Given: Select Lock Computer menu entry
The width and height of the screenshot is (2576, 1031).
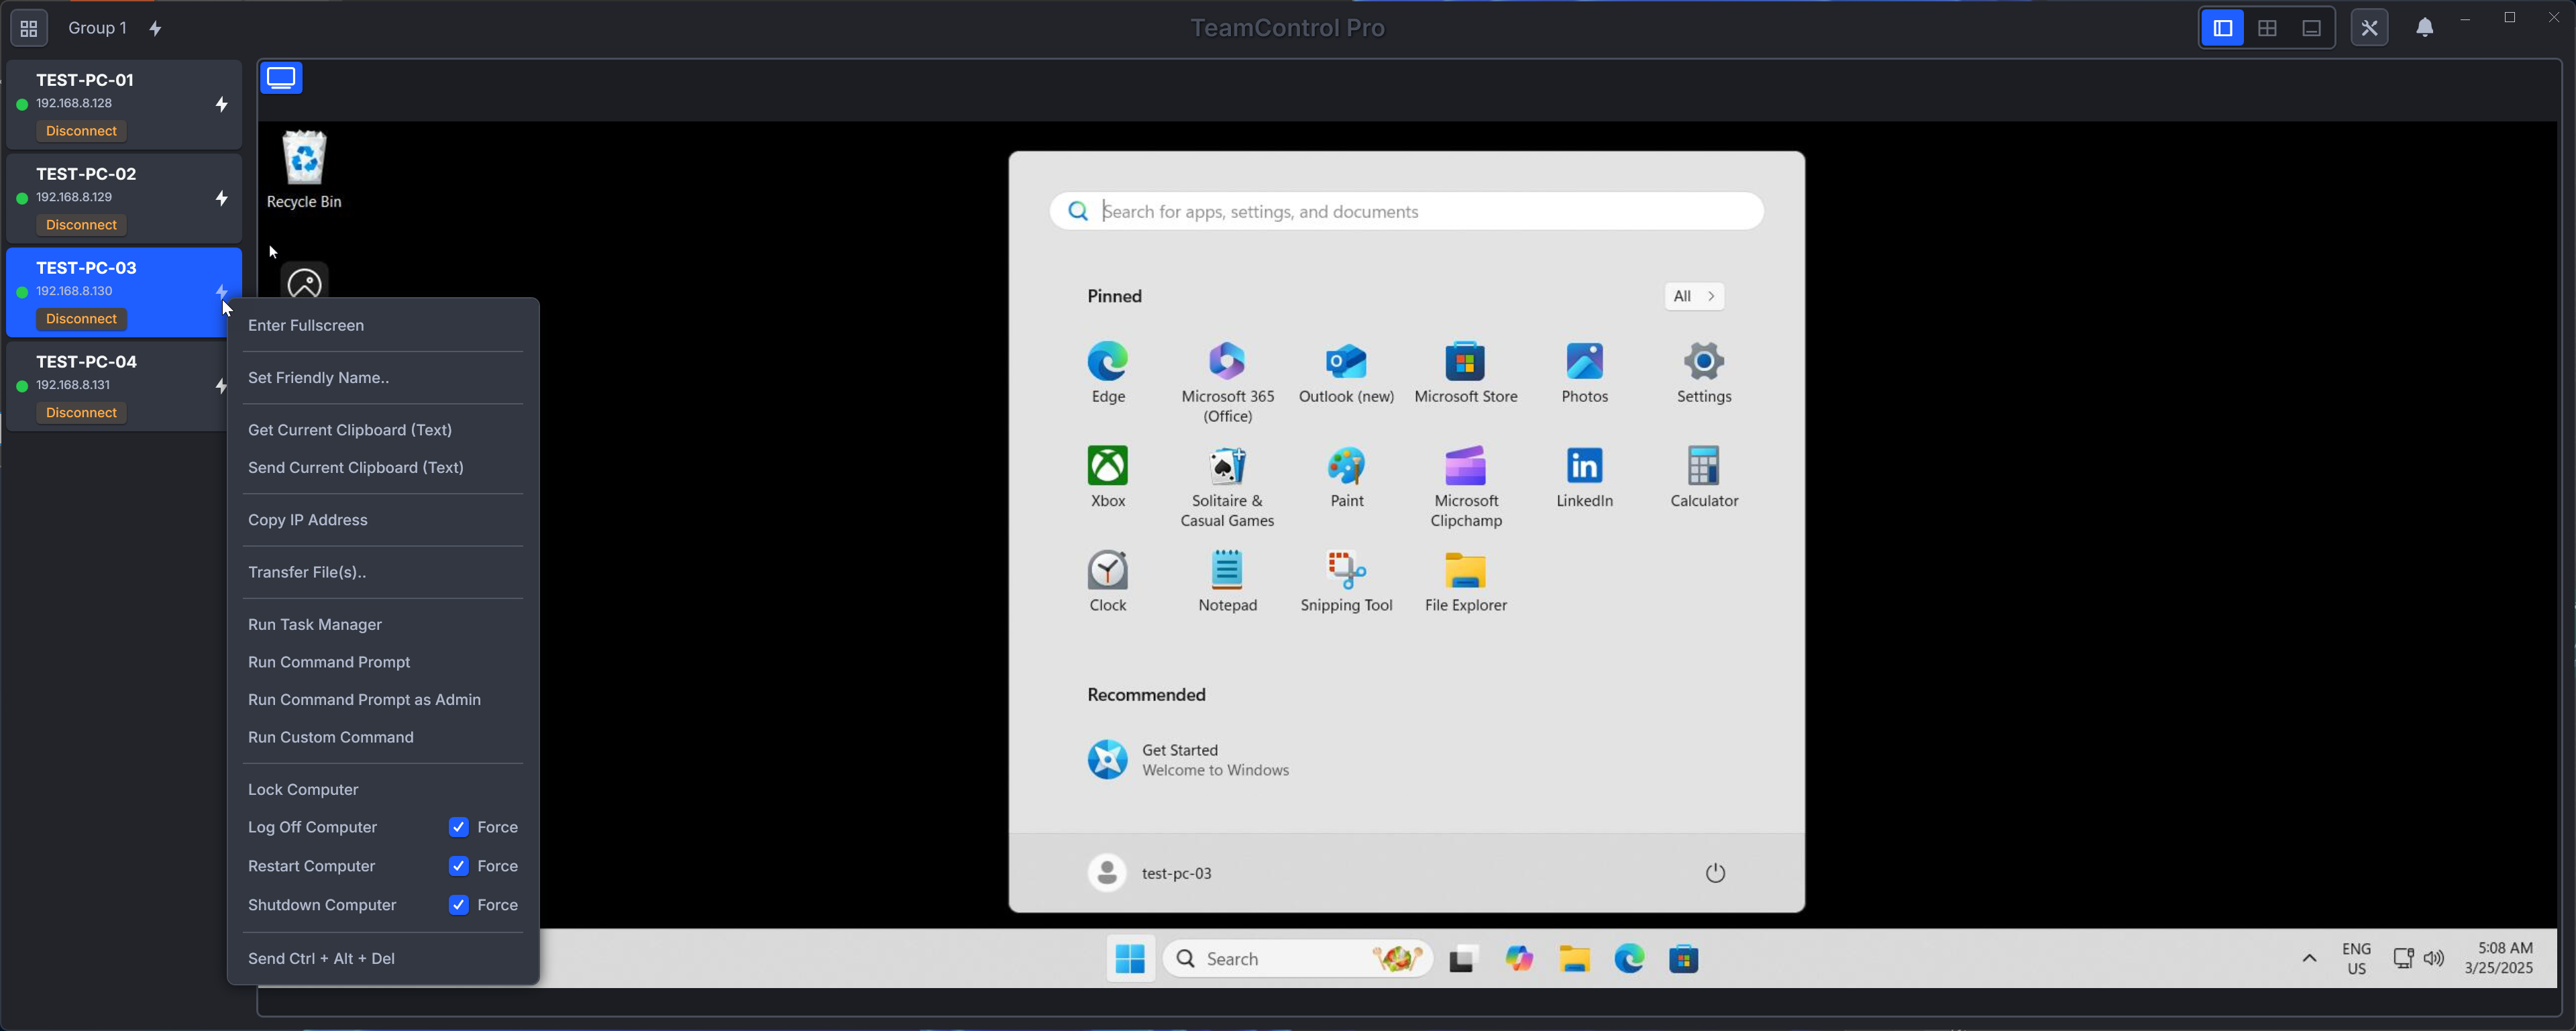Looking at the screenshot, I should pos(383,789).
